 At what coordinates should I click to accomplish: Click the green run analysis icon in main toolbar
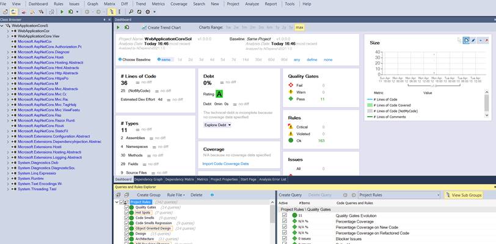click(x=62, y=12)
